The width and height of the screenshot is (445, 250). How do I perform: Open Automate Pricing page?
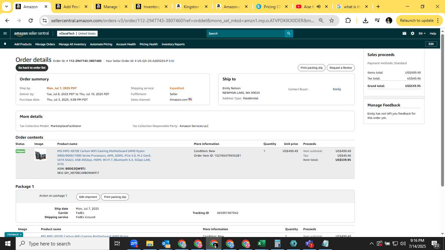[x=101, y=44]
